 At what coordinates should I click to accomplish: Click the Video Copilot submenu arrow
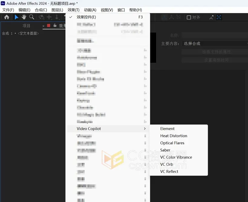[x=145, y=129]
